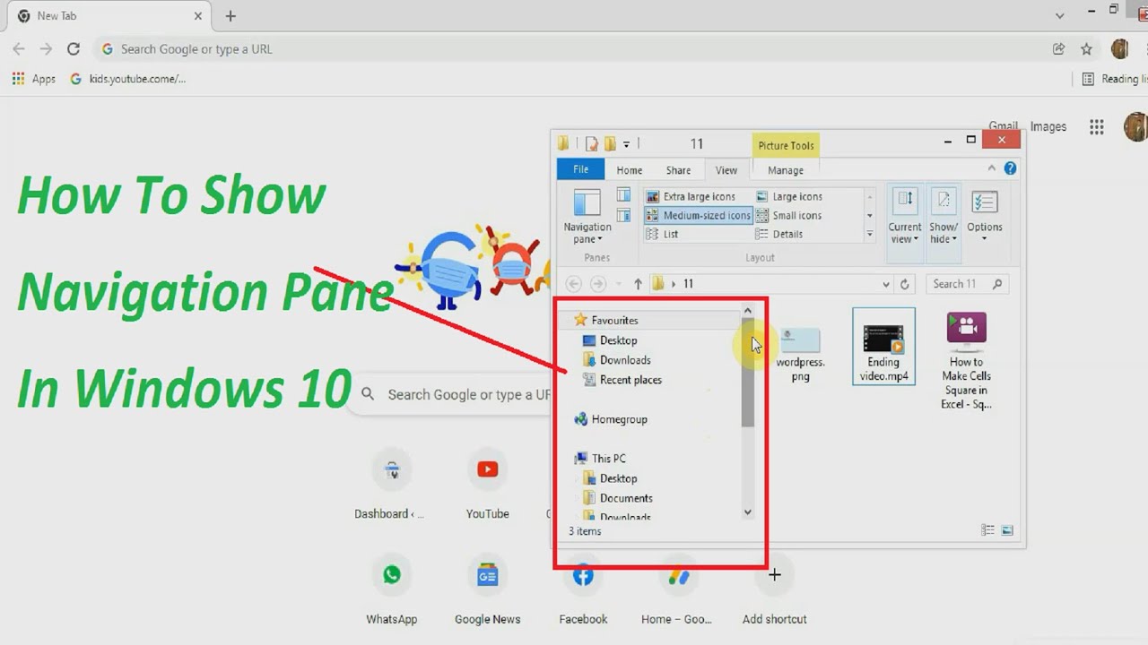Switch to large thumbnails view in status bar
Viewport: 1148px width, 645px height.
[1007, 530]
